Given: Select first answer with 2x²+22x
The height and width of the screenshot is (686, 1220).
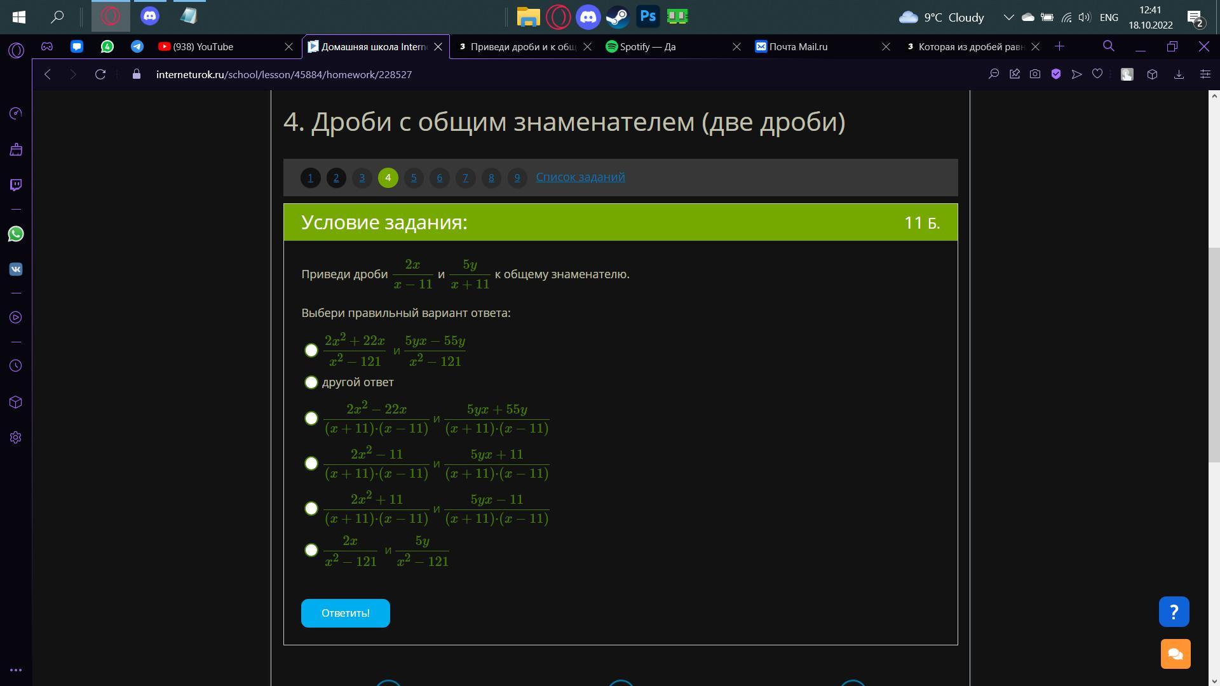Looking at the screenshot, I should point(311,351).
